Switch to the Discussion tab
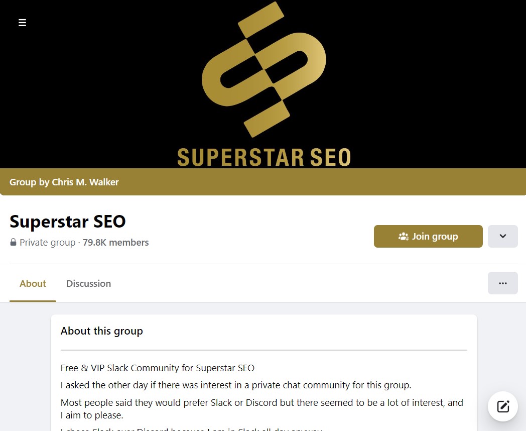Image resolution: width=526 pixels, height=431 pixels. (88, 283)
